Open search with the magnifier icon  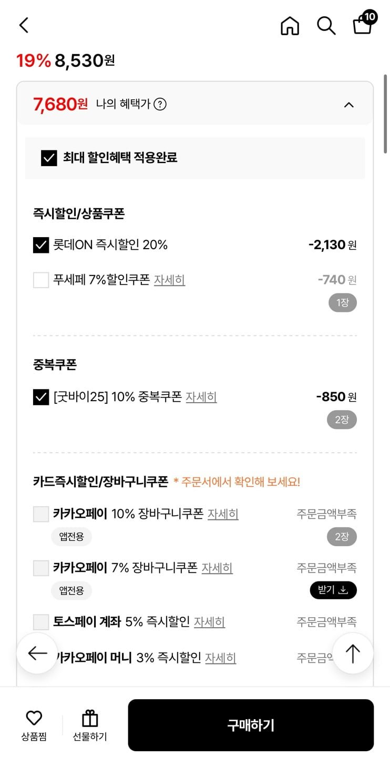pyautogui.click(x=326, y=25)
